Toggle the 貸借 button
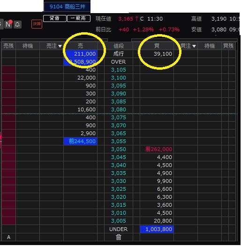The width and height of the screenshot is (241, 246). [x=54, y=18]
